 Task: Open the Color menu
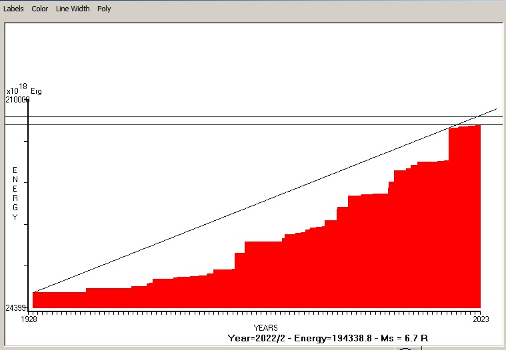click(40, 9)
